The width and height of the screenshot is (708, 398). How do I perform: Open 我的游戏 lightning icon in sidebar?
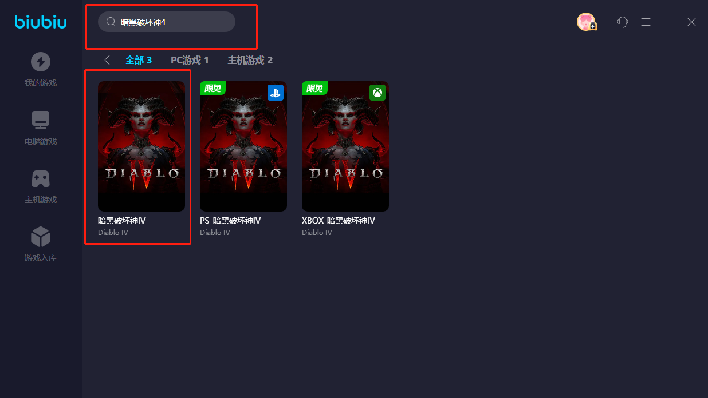pos(41,62)
